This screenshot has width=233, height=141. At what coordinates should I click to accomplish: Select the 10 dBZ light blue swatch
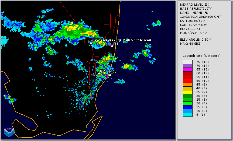pos(188,111)
